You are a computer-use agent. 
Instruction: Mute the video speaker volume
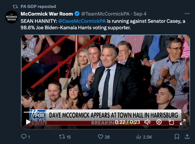(147, 122)
